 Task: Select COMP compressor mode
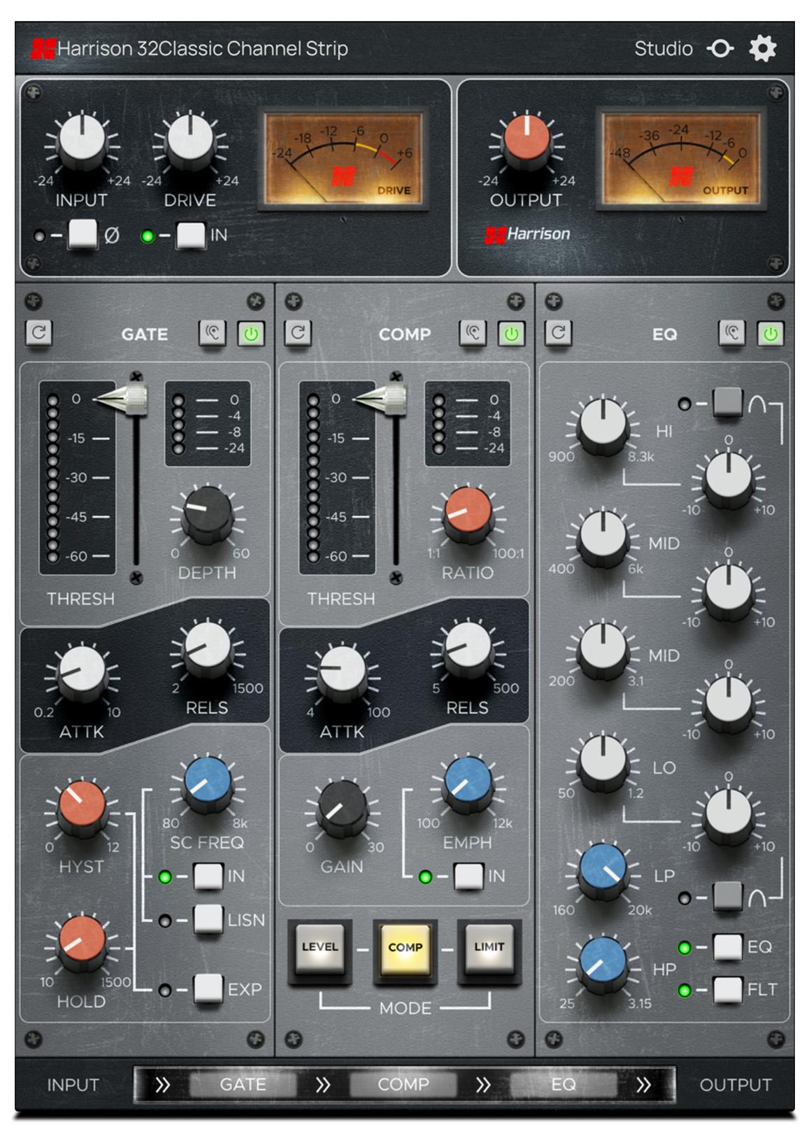tap(405, 949)
